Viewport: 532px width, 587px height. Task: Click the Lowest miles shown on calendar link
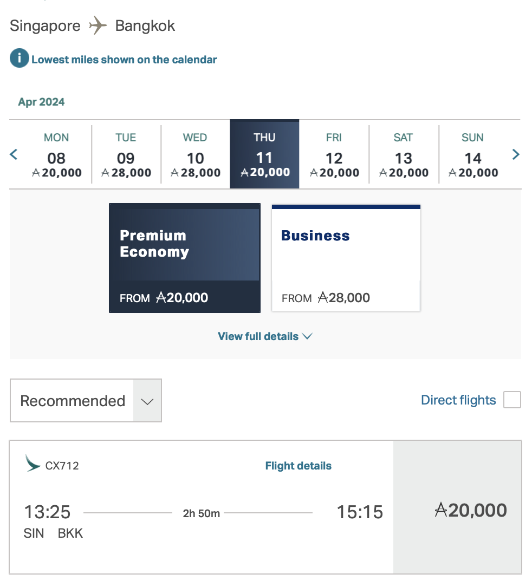[x=124, y=60]
